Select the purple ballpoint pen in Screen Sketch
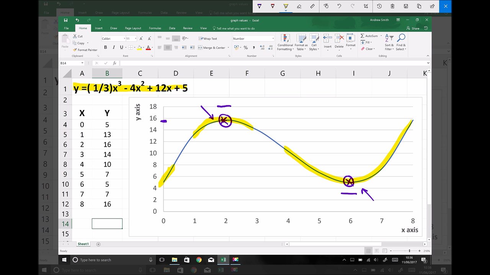This screenshot has height=275, width=490. point(260,6)
